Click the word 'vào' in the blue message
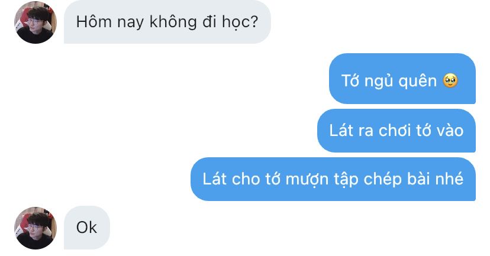 [x=450, y=130]
